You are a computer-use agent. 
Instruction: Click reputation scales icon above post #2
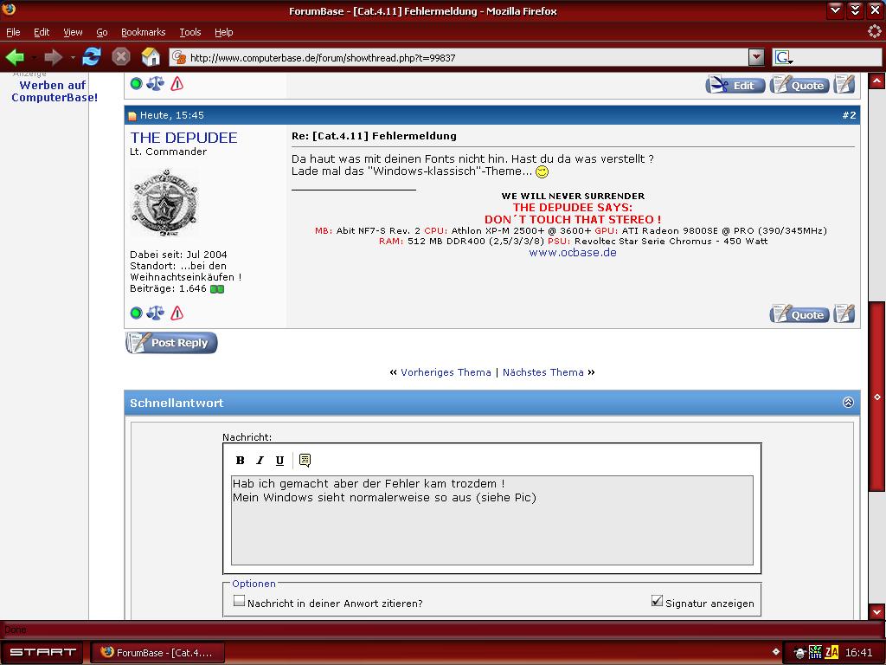[x=156, y=84]
